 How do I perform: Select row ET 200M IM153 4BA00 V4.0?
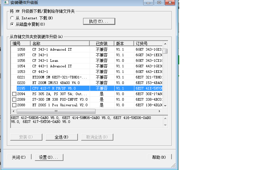point(87,83)
